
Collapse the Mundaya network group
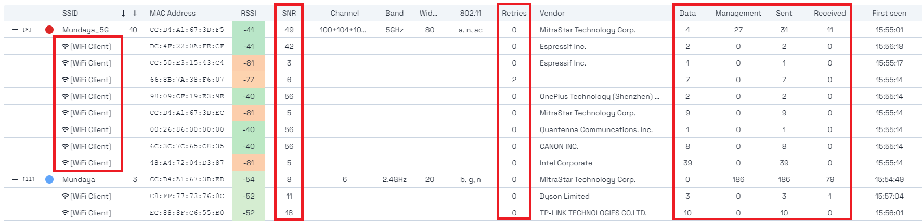coord(15,179)
